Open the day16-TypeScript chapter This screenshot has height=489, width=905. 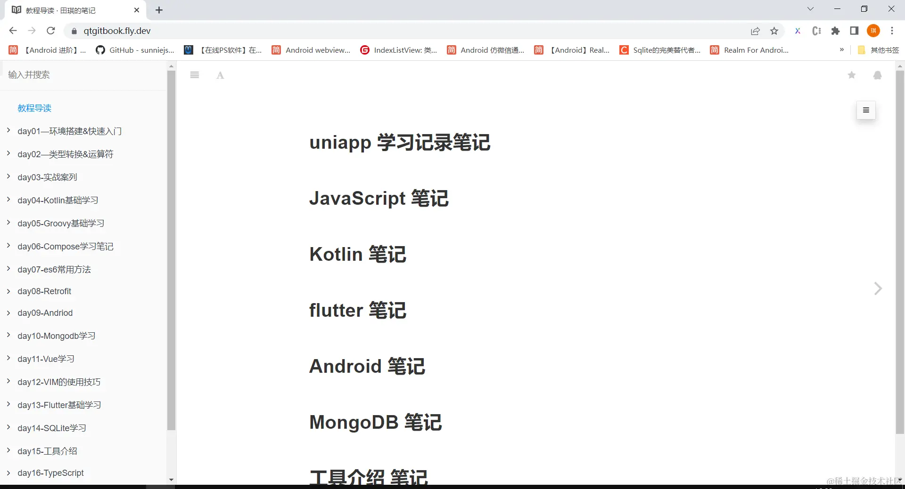pyautogui.click(x=50, y=473)
